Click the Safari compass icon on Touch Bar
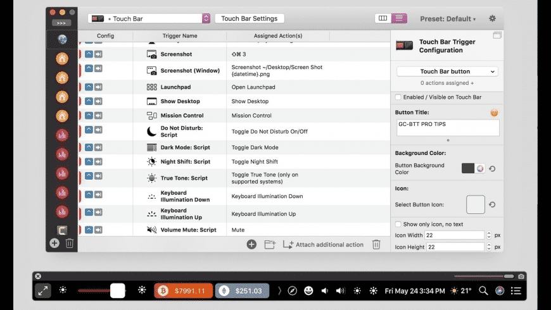The width and height of the screenshot is (551, 310). 292,290
